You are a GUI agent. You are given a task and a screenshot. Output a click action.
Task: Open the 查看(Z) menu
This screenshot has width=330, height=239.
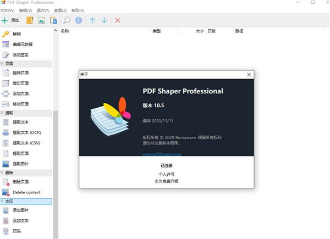pyautogui.click(x=61, y=10)
